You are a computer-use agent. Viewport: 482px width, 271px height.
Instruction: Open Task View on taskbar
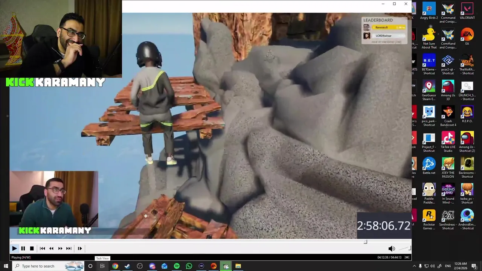click(102, 266)
